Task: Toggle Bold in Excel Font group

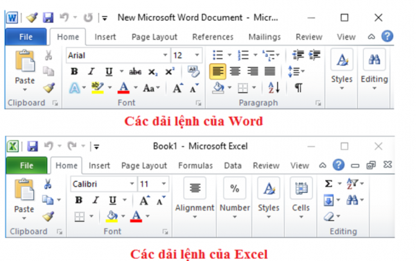Action: (x=79, y=200)
